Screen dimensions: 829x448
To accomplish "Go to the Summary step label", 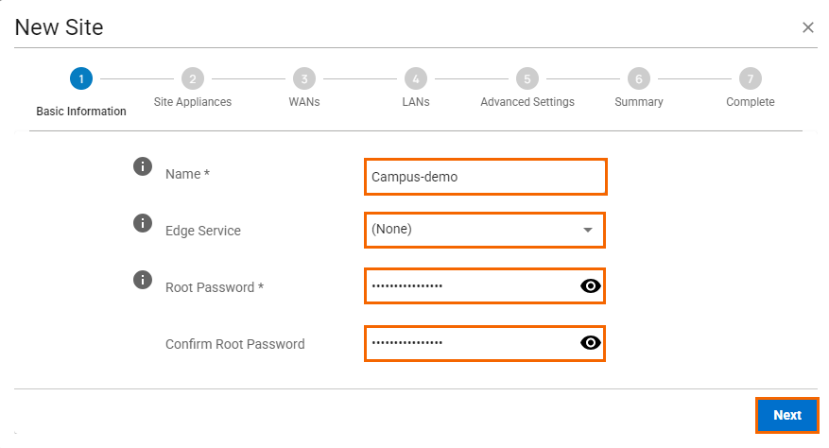I will tap(639, 102).
